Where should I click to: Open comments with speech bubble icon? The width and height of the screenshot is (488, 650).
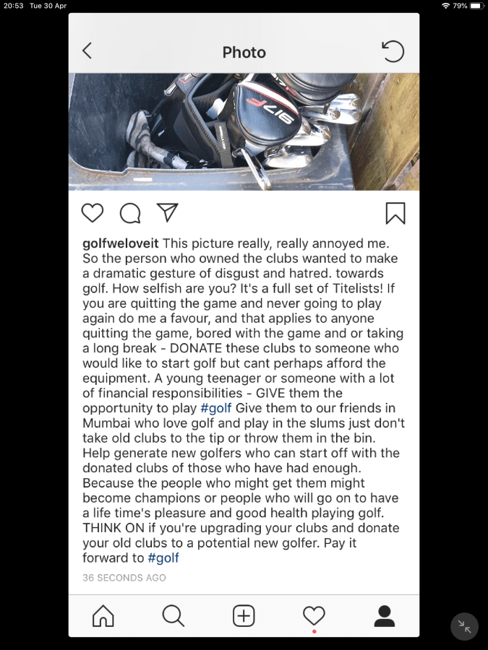coord(130,213)
